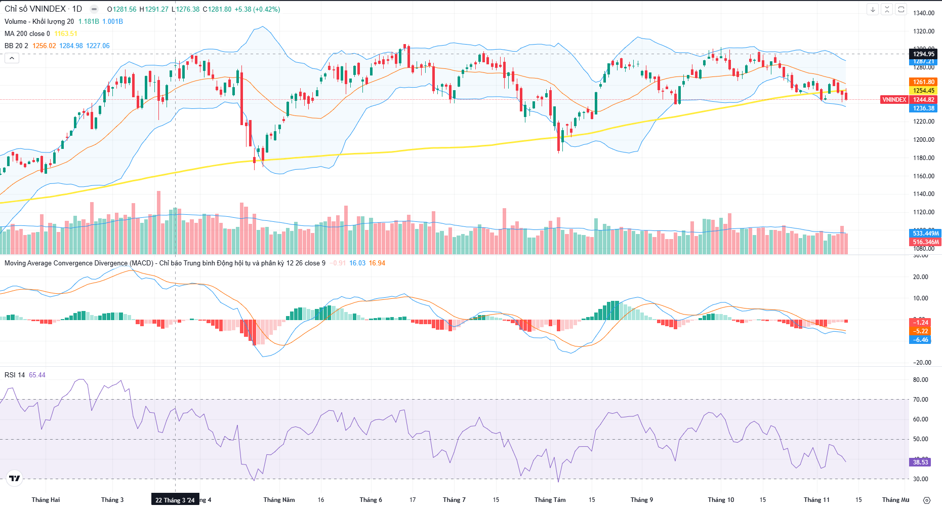Click the last price label 1244.82

(x=924, y=100)
